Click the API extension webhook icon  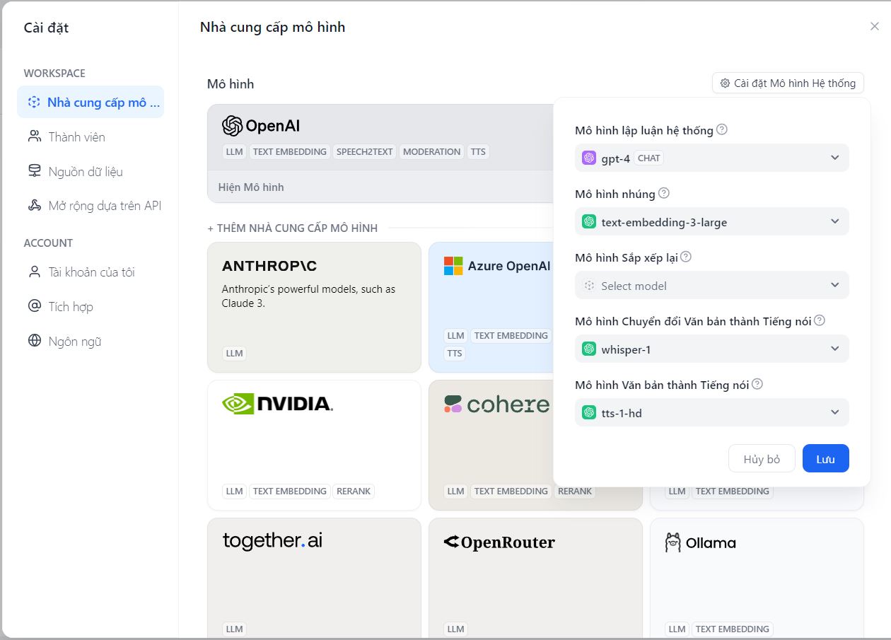click(34, 206)
